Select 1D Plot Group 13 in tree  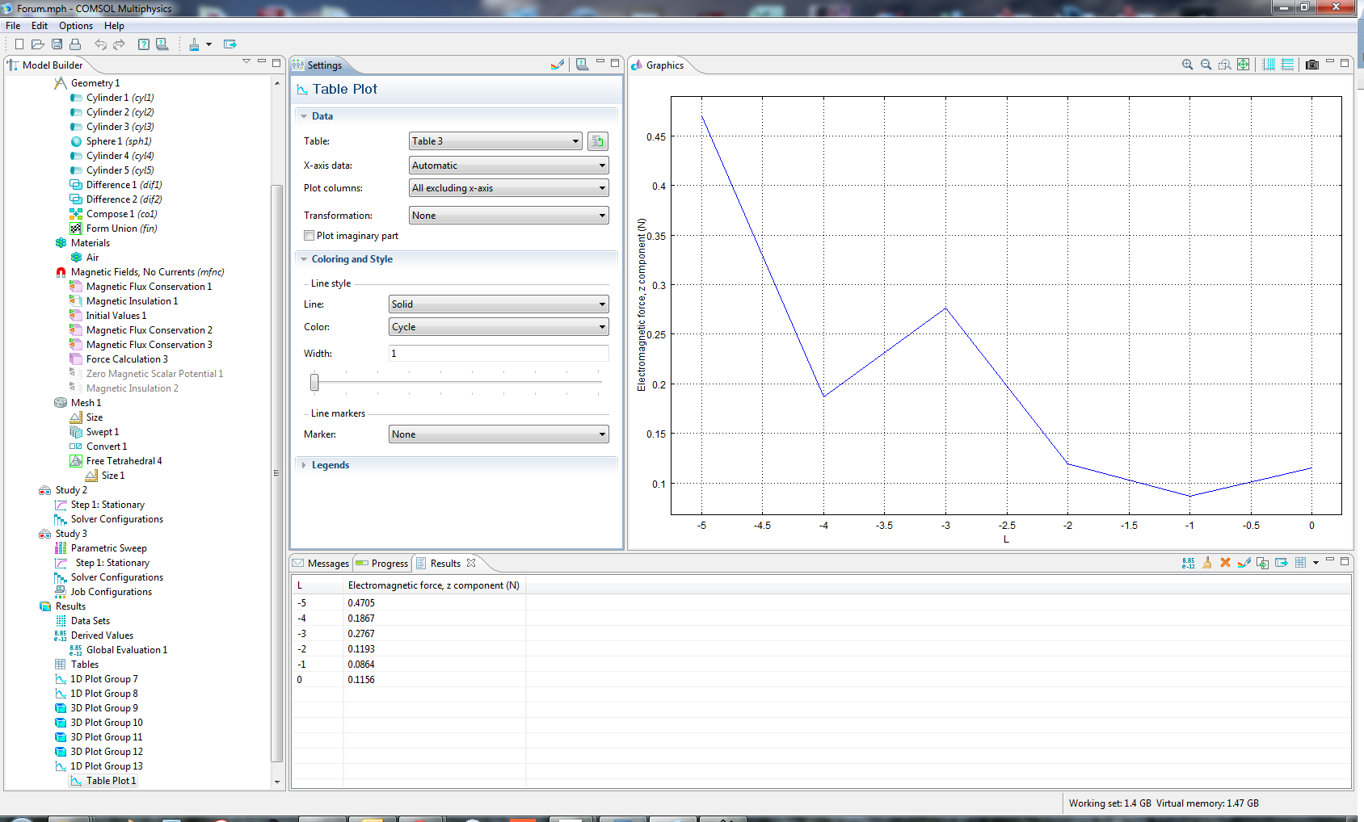coord(106,766)
